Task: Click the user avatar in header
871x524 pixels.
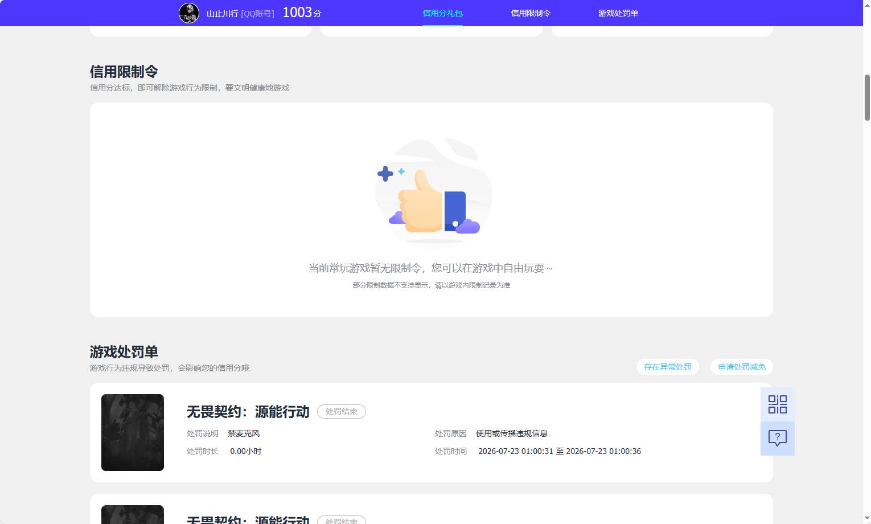Action: coord(189,13)
